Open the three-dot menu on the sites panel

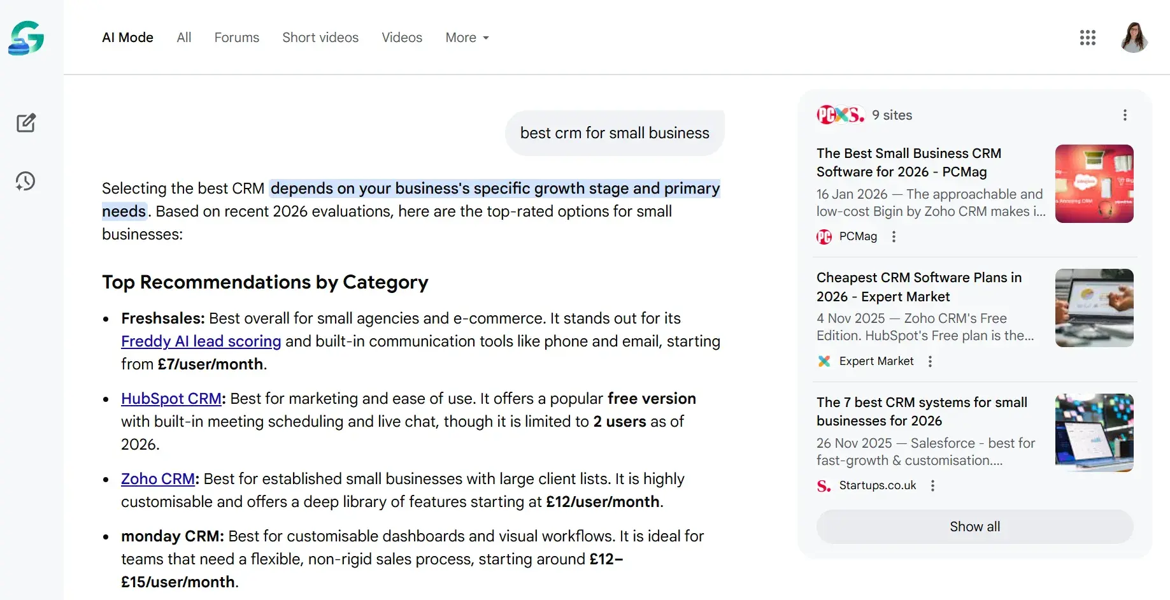pyautogui.click(x=1125, y=115)
